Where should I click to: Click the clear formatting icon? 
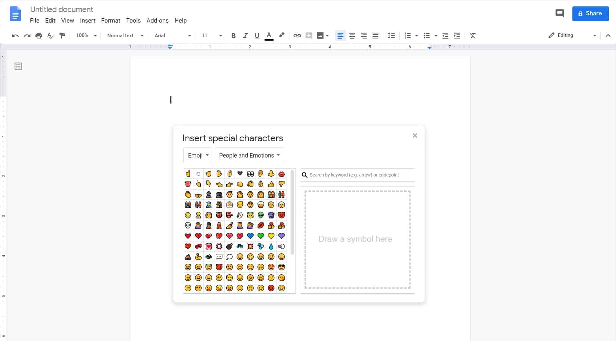tap(473, 36)
